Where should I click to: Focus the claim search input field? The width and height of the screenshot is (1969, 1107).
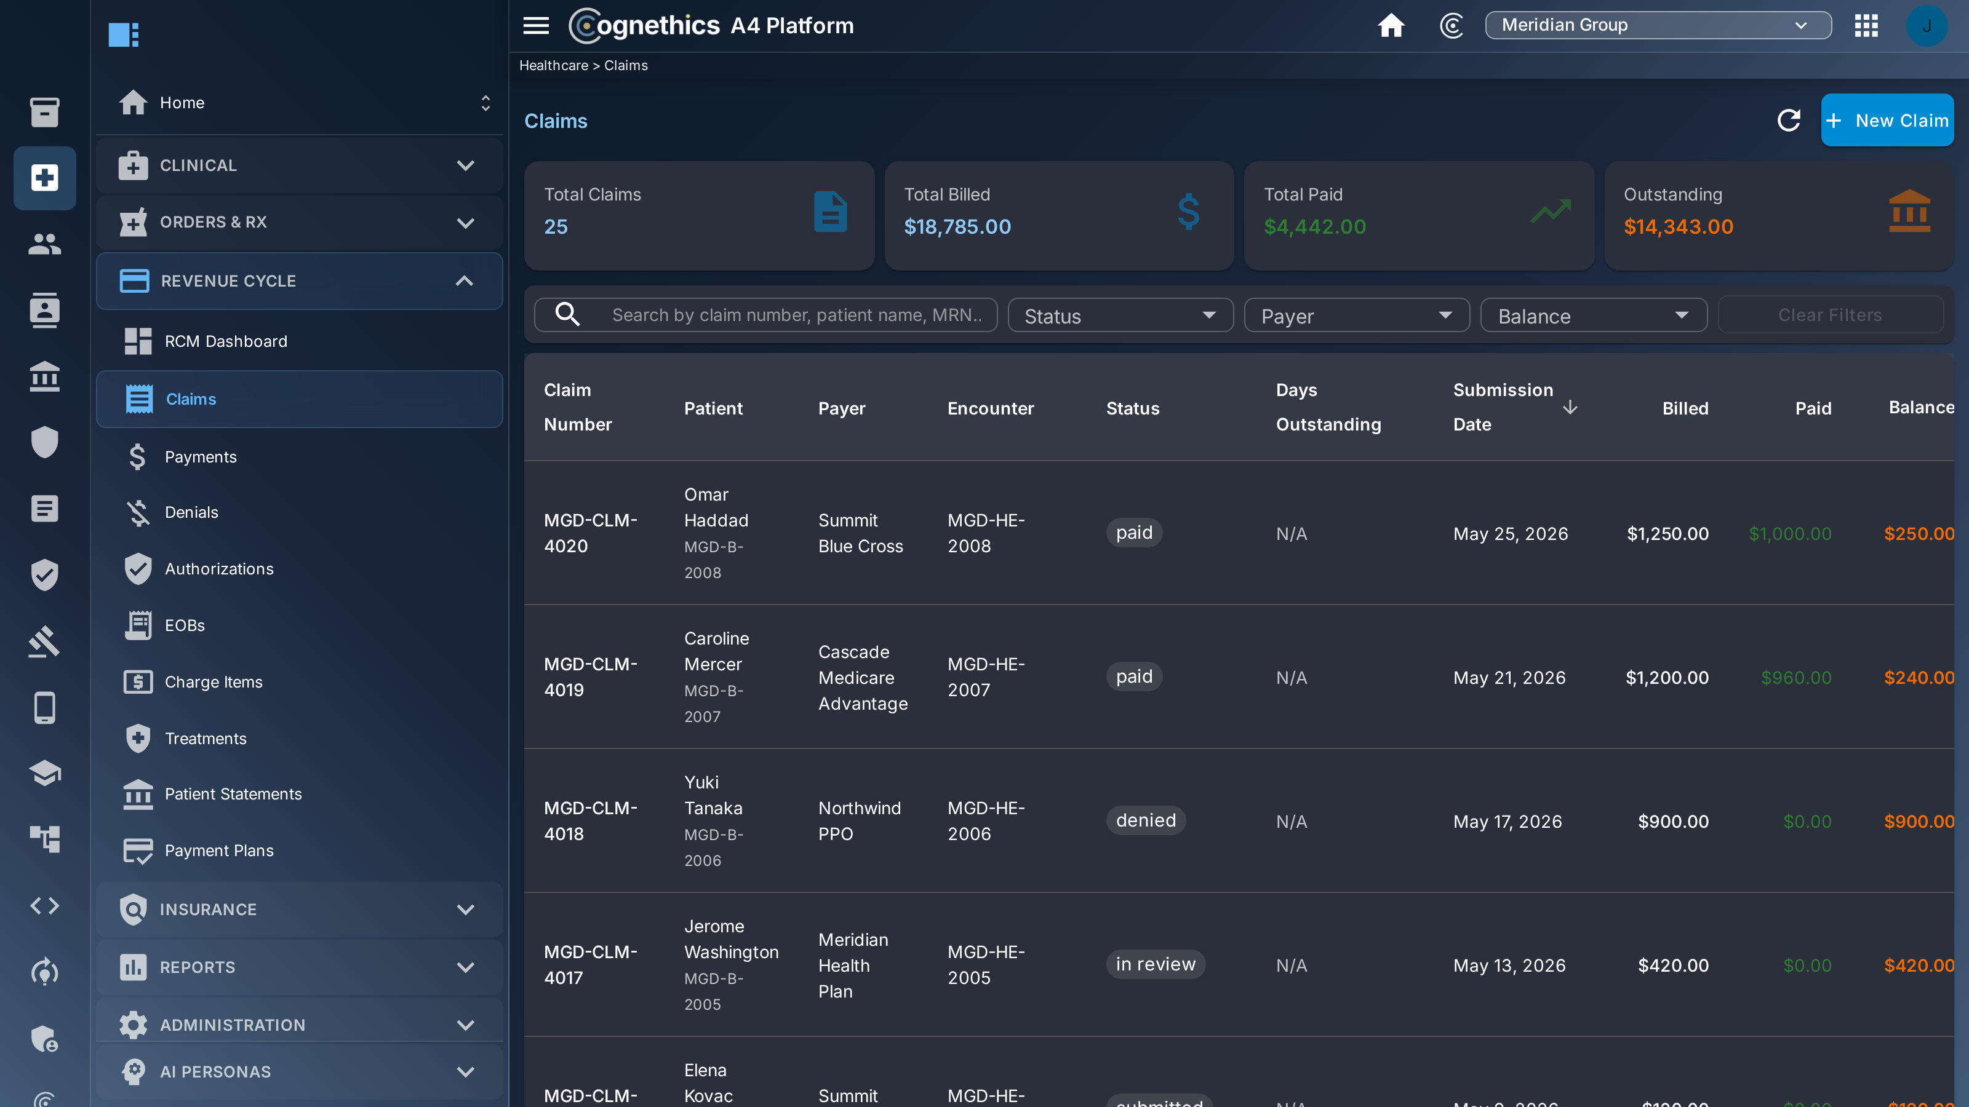click(x=765, y=315)
